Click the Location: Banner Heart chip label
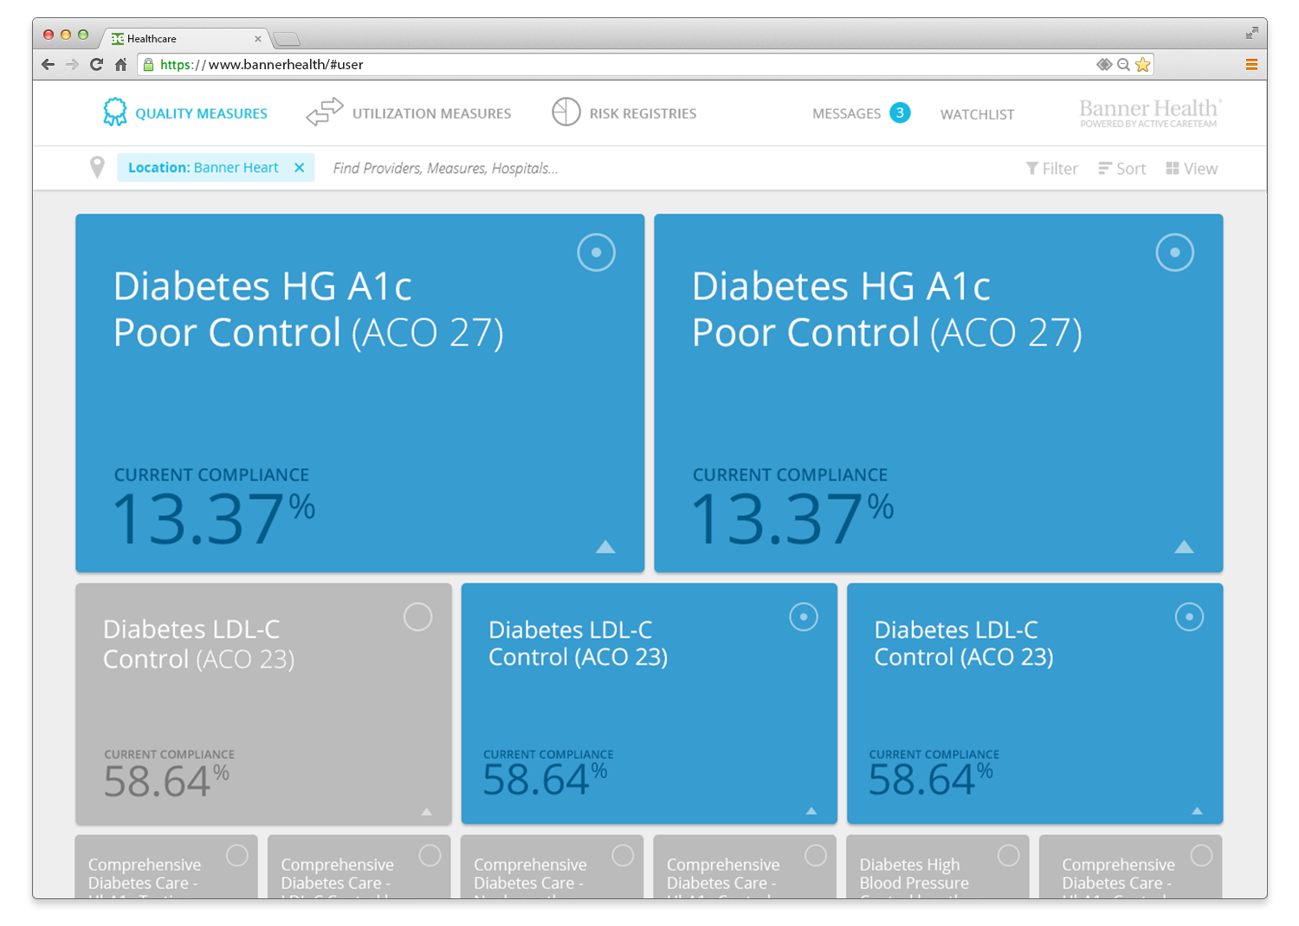 click(204, 168)
